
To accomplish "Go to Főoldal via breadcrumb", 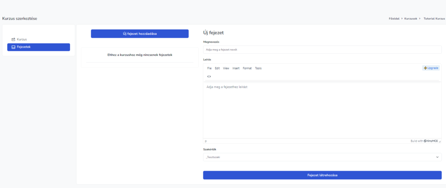I will (x=395, y=19).
